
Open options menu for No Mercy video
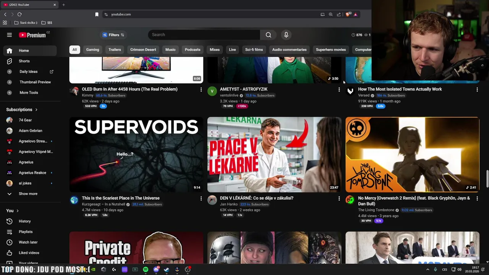[x=477, y=198]
